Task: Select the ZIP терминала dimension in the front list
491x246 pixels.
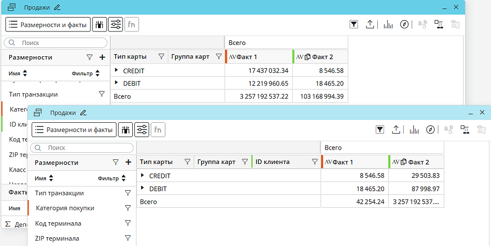Action: pyautogui.click(x=57, y=239)
